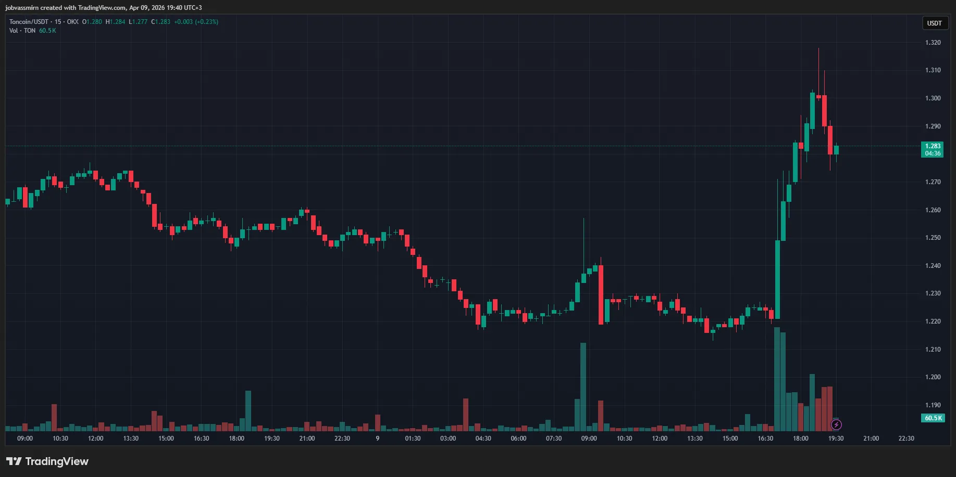Image resolution: width=956 pixels, height=477 pixels.
Task: Click the 1.270 price scale label
Action: [933, 182]
